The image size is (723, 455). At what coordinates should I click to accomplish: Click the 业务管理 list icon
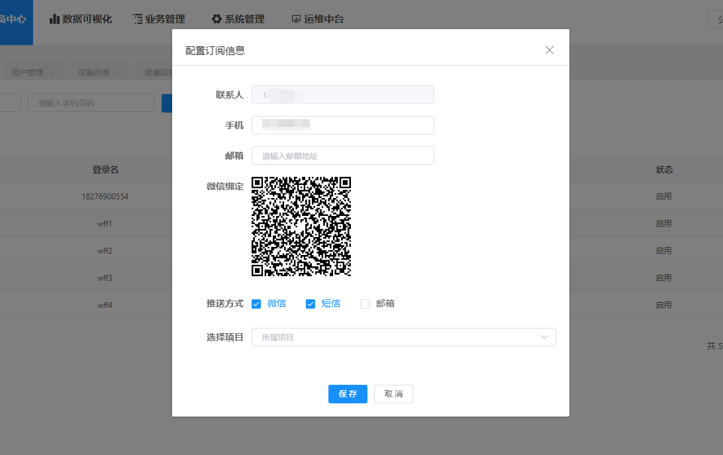138,19
